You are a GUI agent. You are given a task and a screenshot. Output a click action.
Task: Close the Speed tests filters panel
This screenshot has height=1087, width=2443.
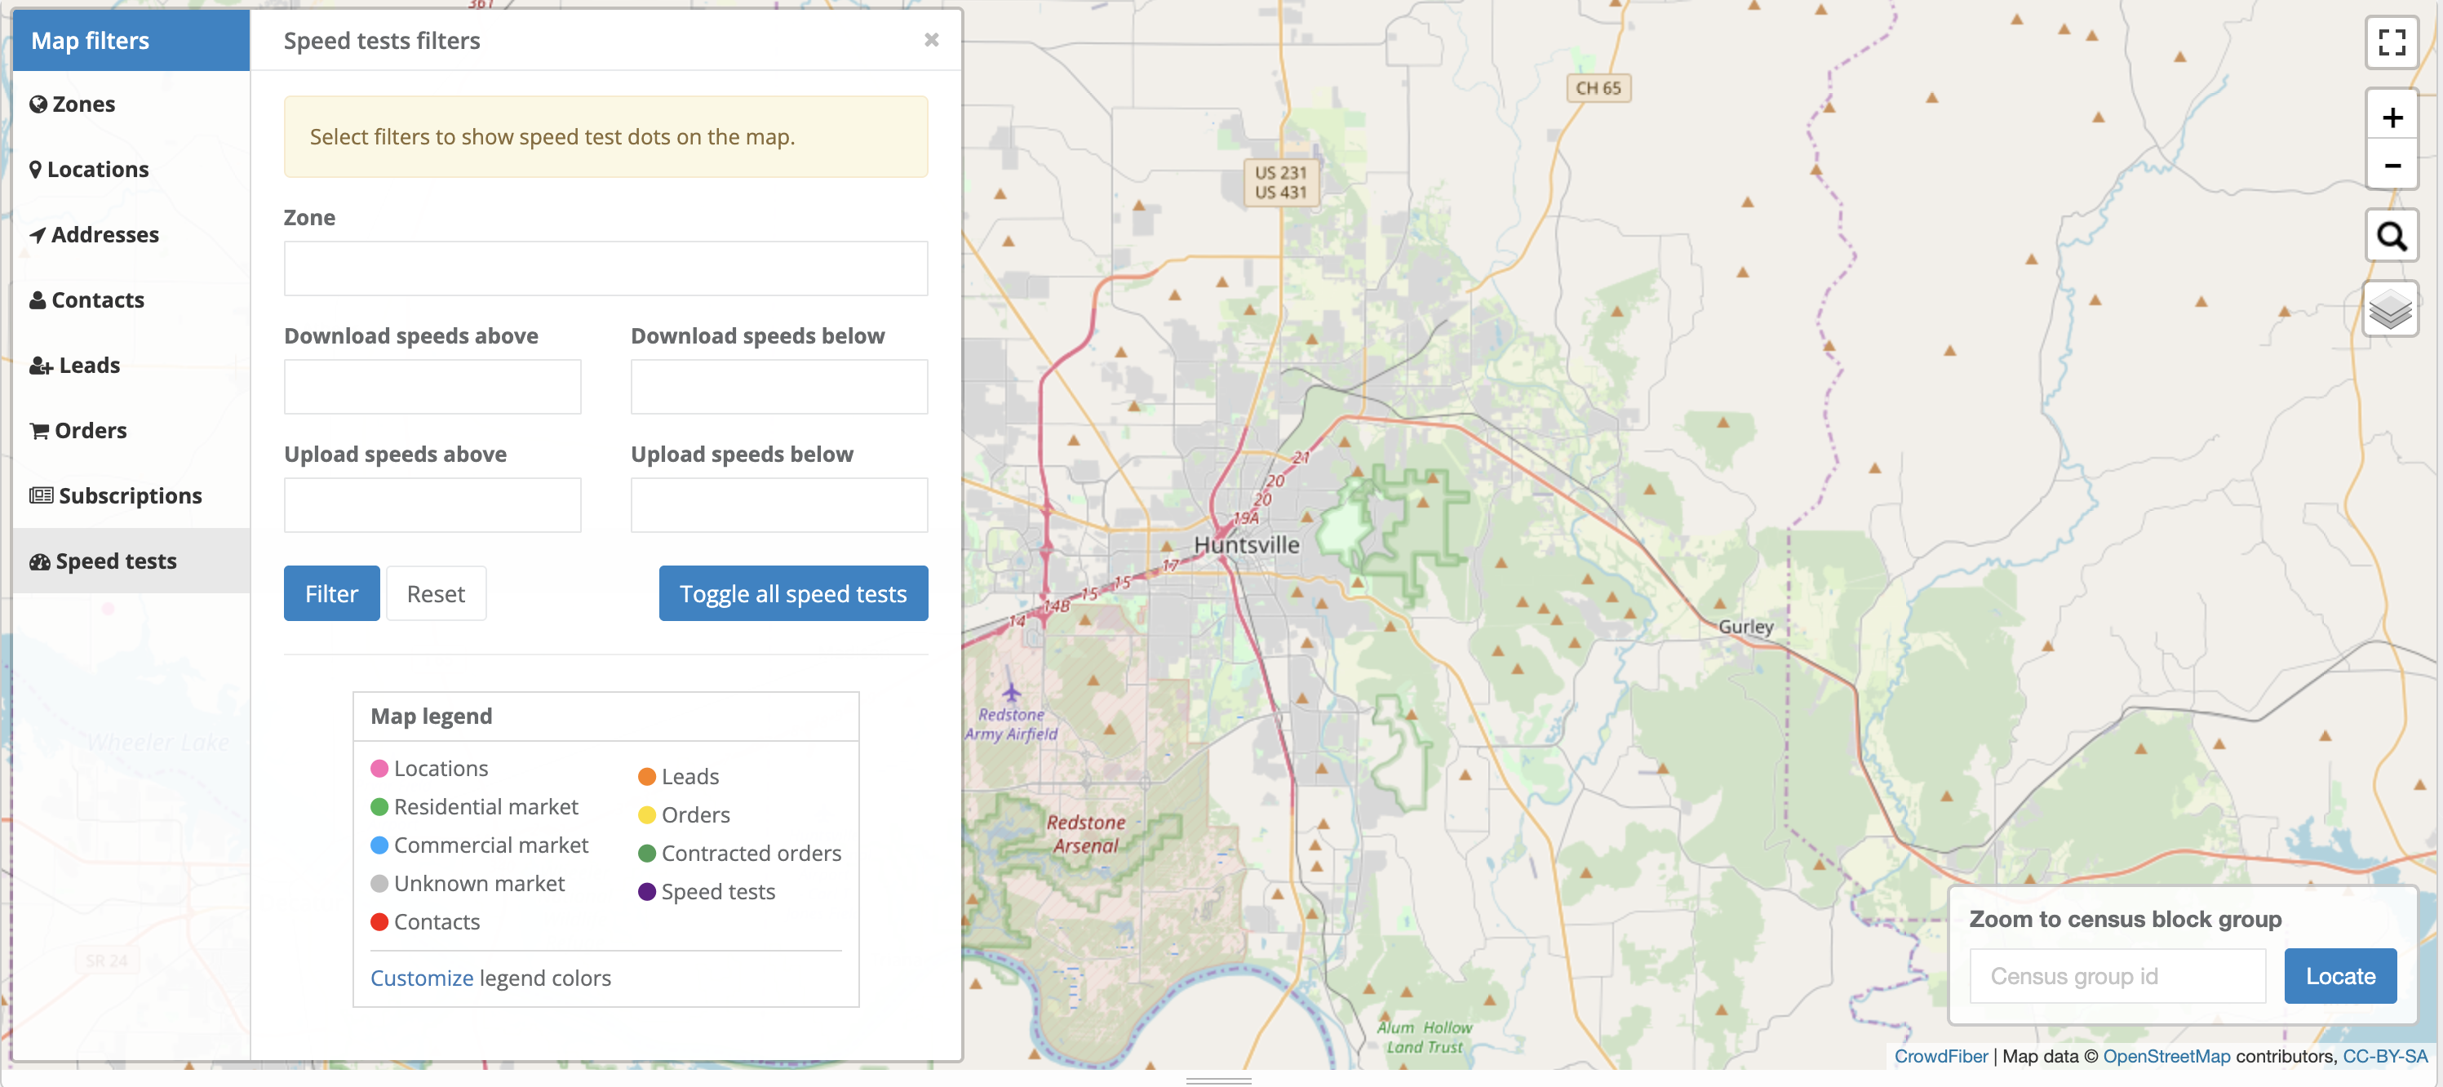(931, 40)
